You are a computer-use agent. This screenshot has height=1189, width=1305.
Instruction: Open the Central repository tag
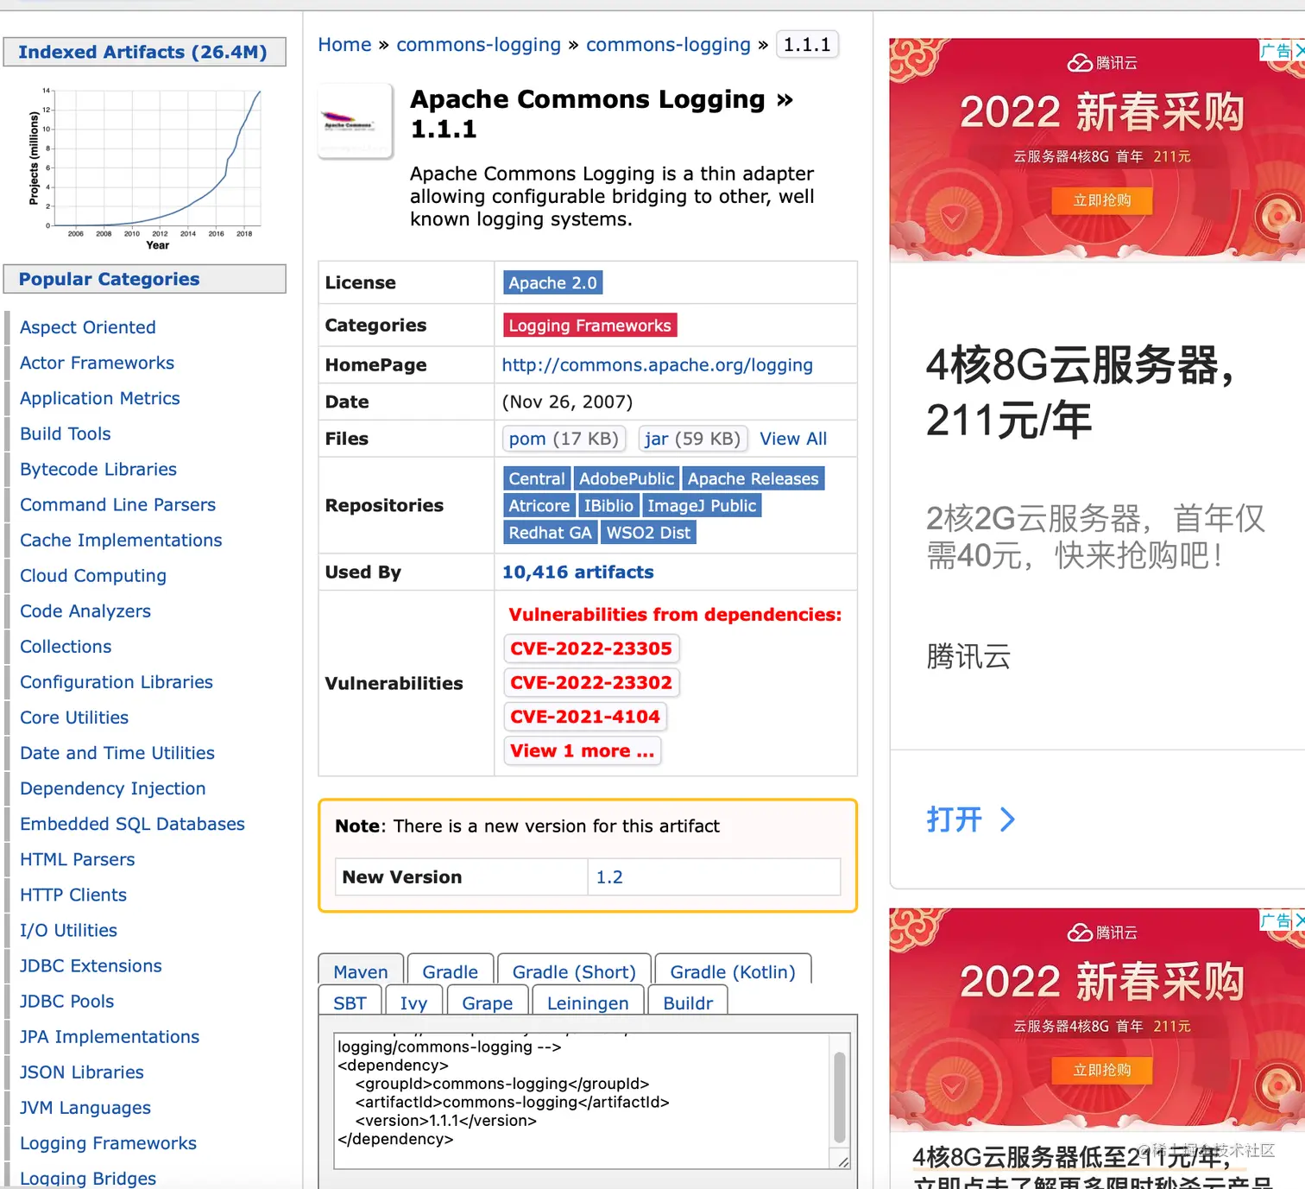click(536, 478)
